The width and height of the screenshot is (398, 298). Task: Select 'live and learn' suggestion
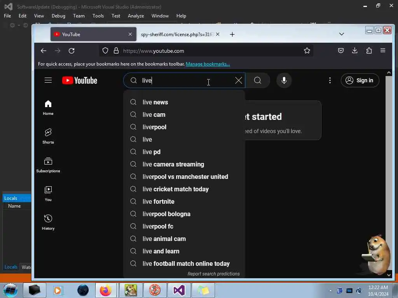coord(184,251)
